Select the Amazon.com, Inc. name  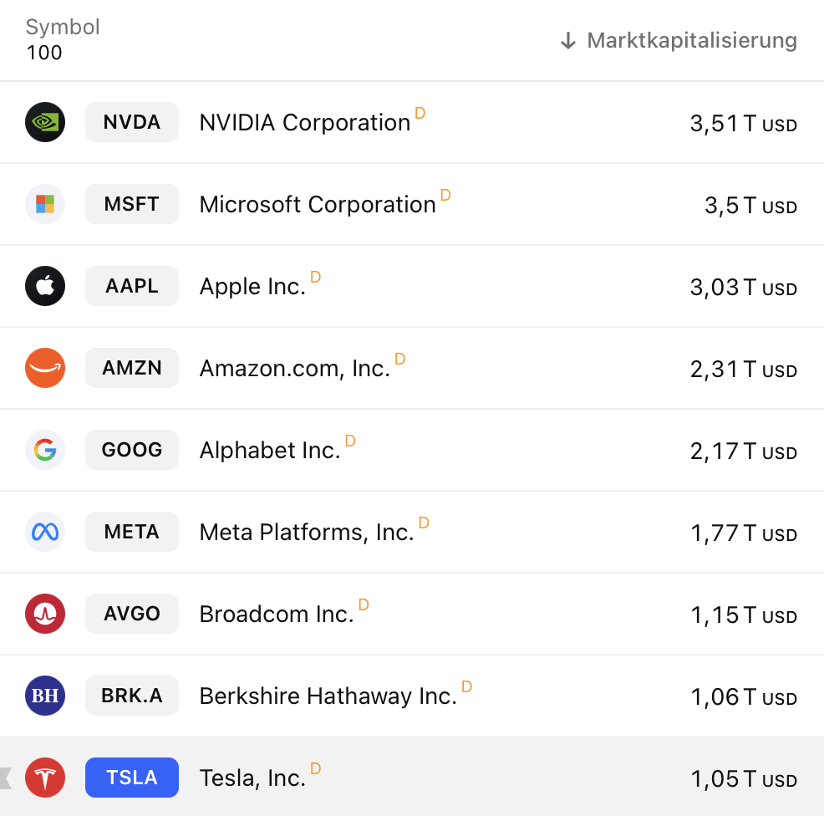tap(295, 369)
